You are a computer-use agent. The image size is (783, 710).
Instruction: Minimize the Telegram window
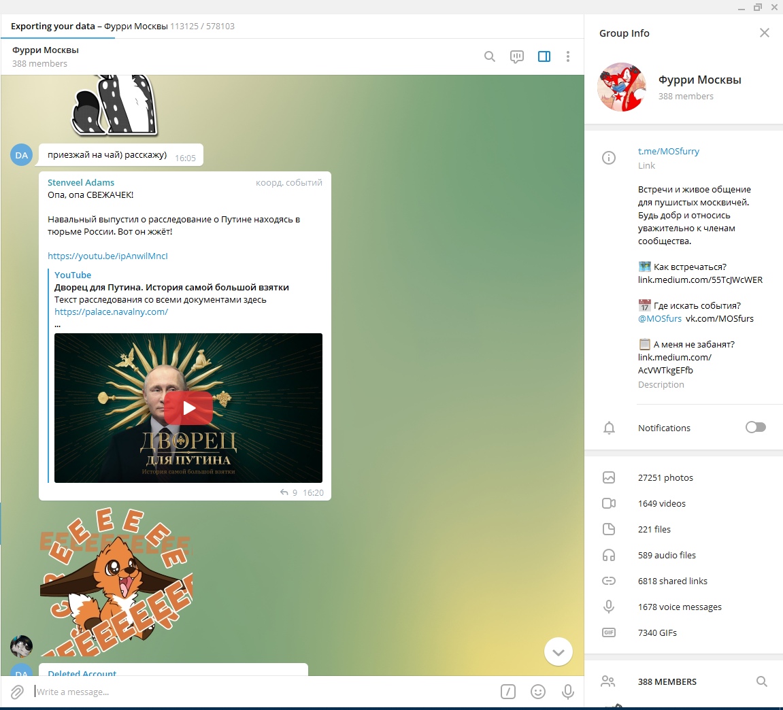[x=742, y=7]
